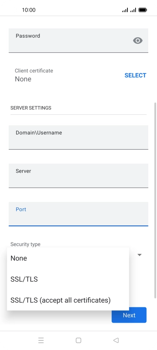Tap the Client certificate None value
Viewport: 157px width, 350px height.
(x=23, y=79)
